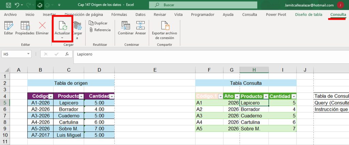Image resolution: width=349 pixels, height=145 pixels.
Task: Open the Código.1 filter dropdown
Action: (x=221, y=96)
